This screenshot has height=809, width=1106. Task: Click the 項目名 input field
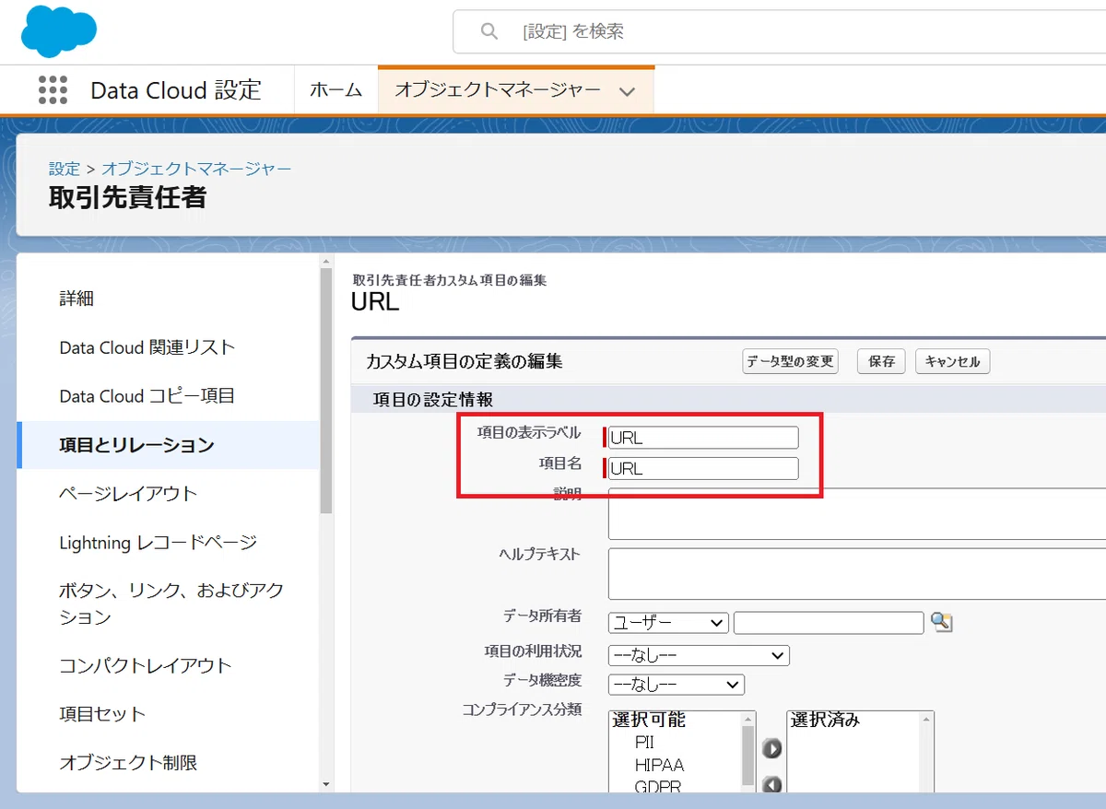point(703,468)
